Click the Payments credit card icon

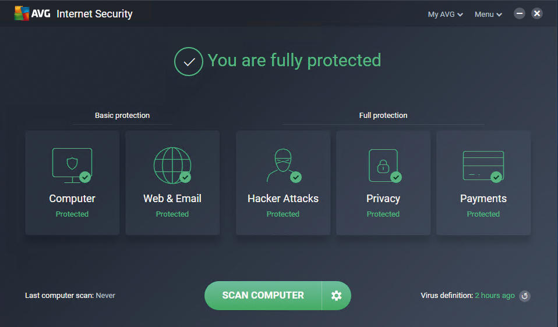tap(483, 166)
